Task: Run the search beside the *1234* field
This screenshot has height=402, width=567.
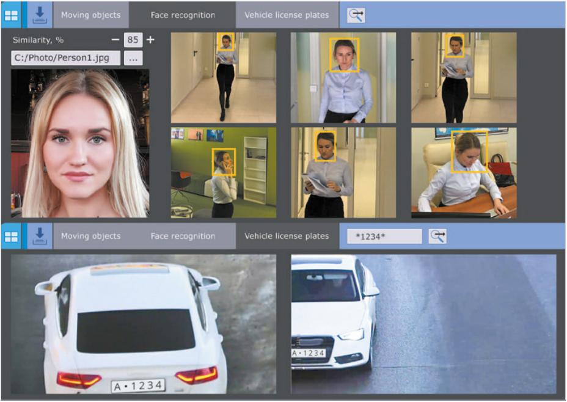Action: 437,236
